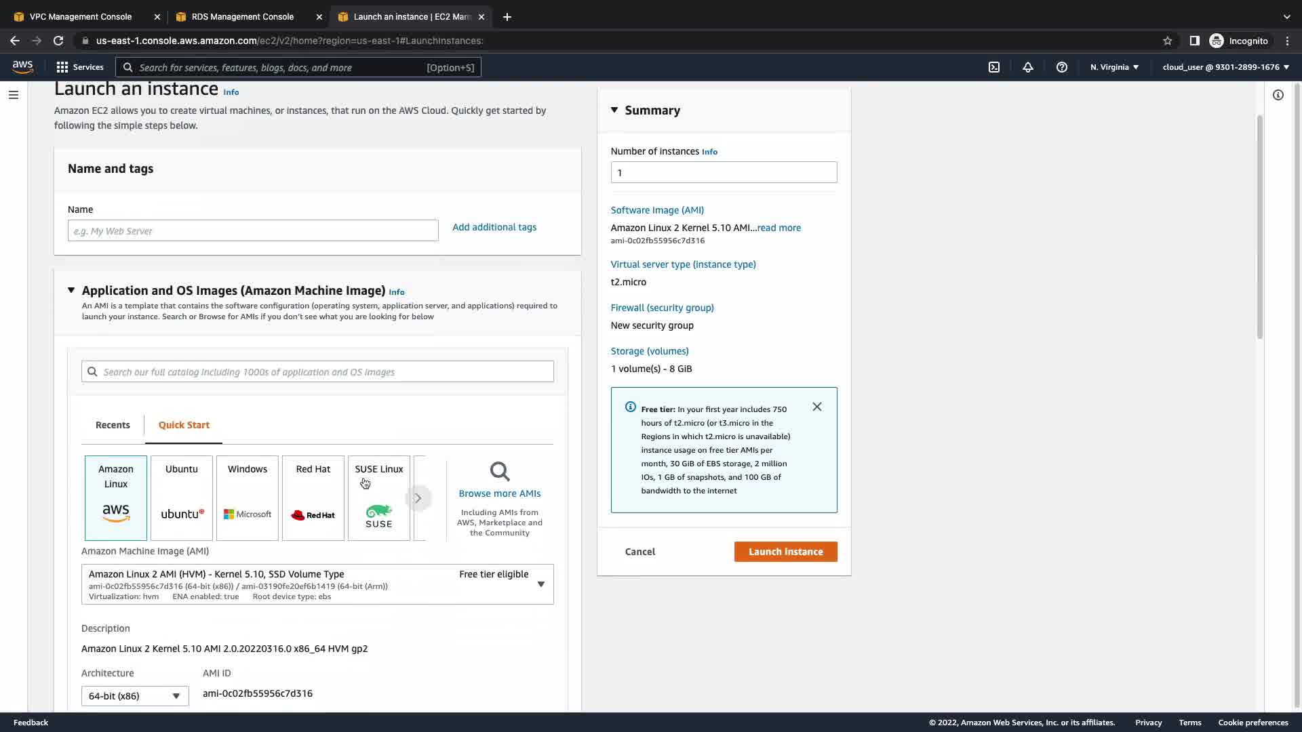Viewport: 1302px width, 732px height.
Task: Open the notifications bell icon
Action: click(1027, 67)
